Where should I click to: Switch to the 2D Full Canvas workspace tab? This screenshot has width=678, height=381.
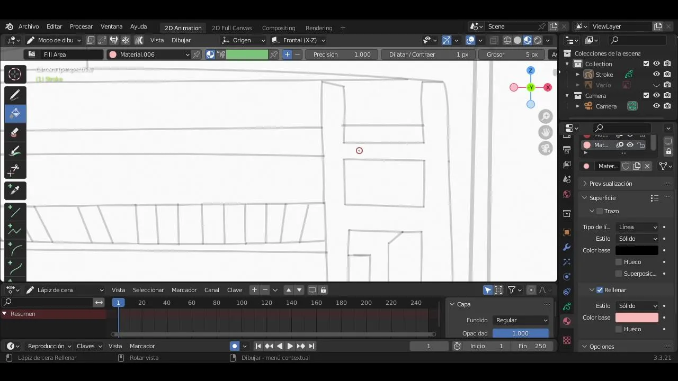point(231,28)
